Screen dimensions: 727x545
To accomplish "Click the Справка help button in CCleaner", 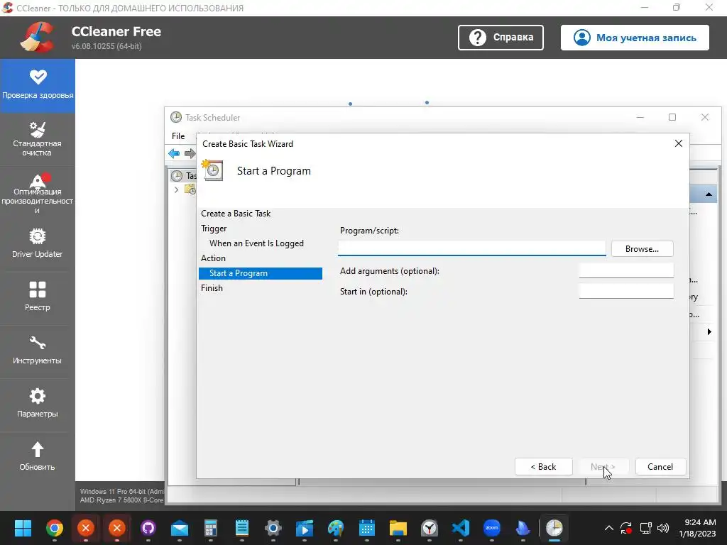I will [x=501, y=38].
